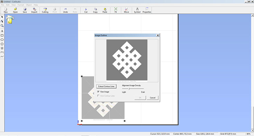Open the Help menu
Screen dimensions: 254x136
click(36, 5)
